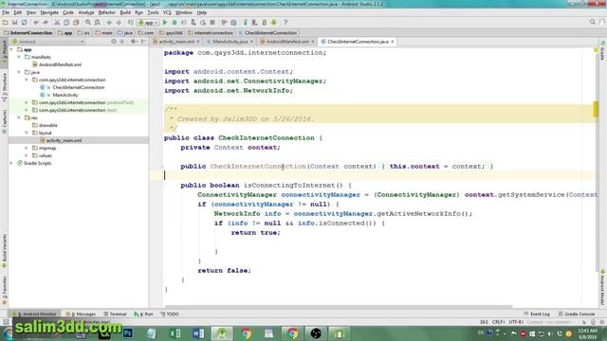Image resolution: width=607 pixels, height=341 pixels.
Task: Click the Cut scissors icon
Action: [57, 23]
